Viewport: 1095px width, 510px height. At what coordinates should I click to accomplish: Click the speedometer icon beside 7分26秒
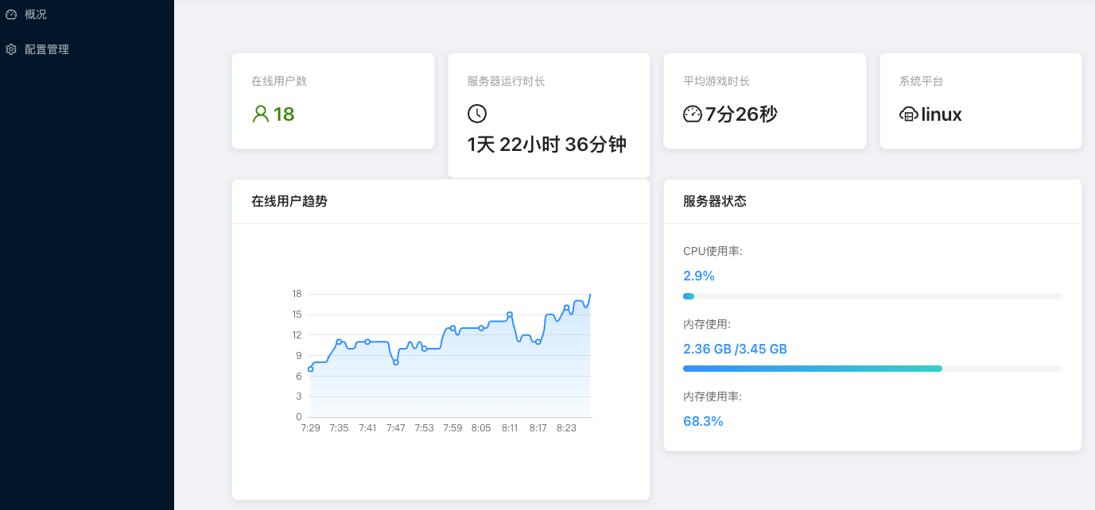coord(693,114)
